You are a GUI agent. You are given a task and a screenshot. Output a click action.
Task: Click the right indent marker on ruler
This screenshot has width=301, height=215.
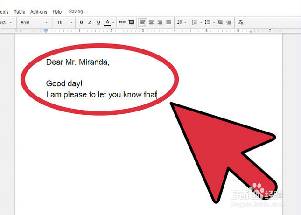click(x=251, y=31)
